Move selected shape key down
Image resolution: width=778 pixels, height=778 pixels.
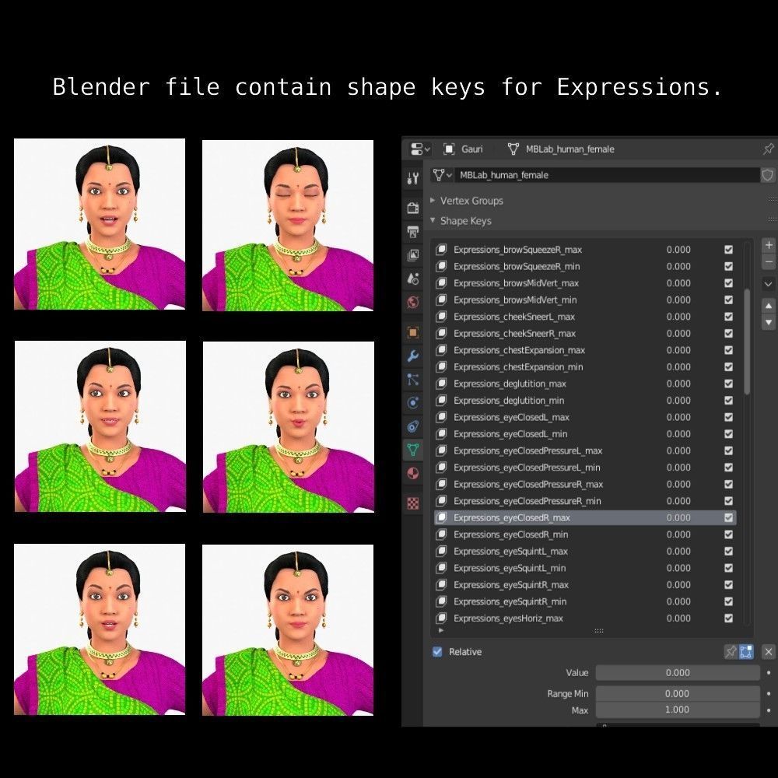click(769, 323)
